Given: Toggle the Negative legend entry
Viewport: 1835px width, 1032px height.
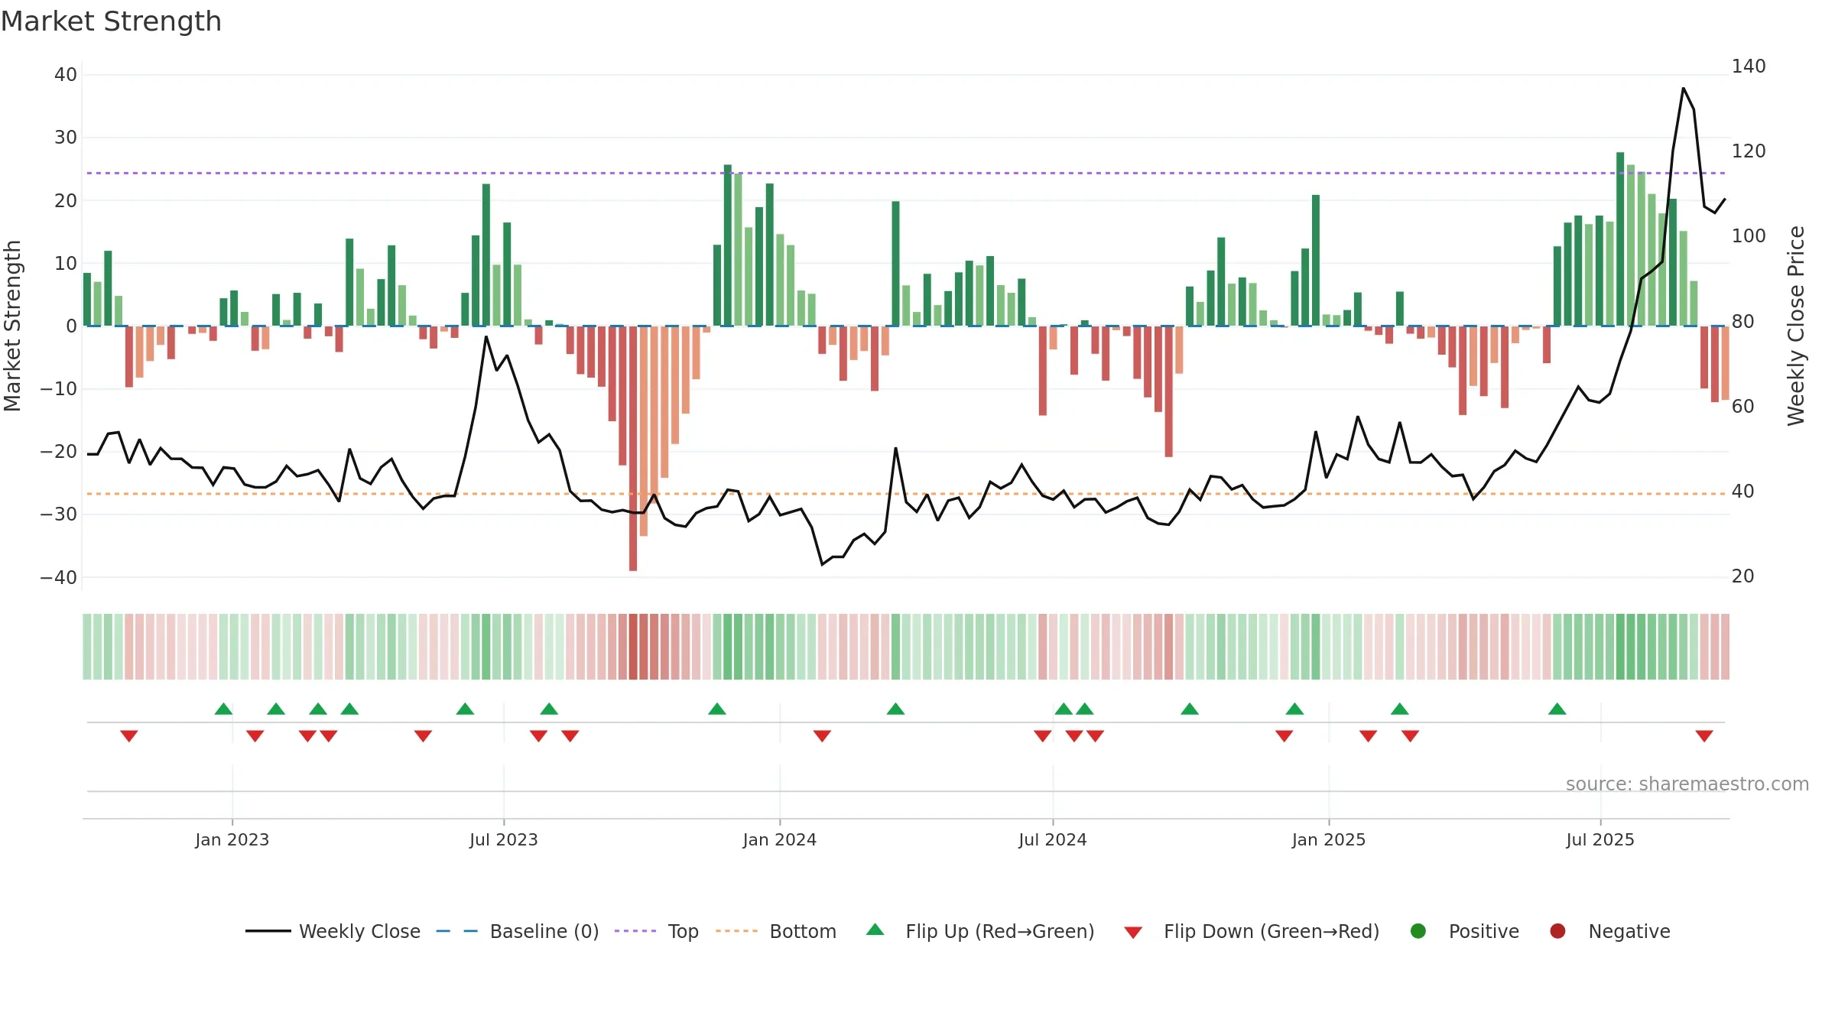Looking at the screenshot, I should [x=1609, y=931].
